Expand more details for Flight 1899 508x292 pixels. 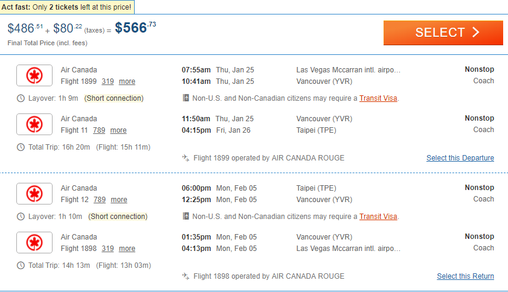click(127, 81)
